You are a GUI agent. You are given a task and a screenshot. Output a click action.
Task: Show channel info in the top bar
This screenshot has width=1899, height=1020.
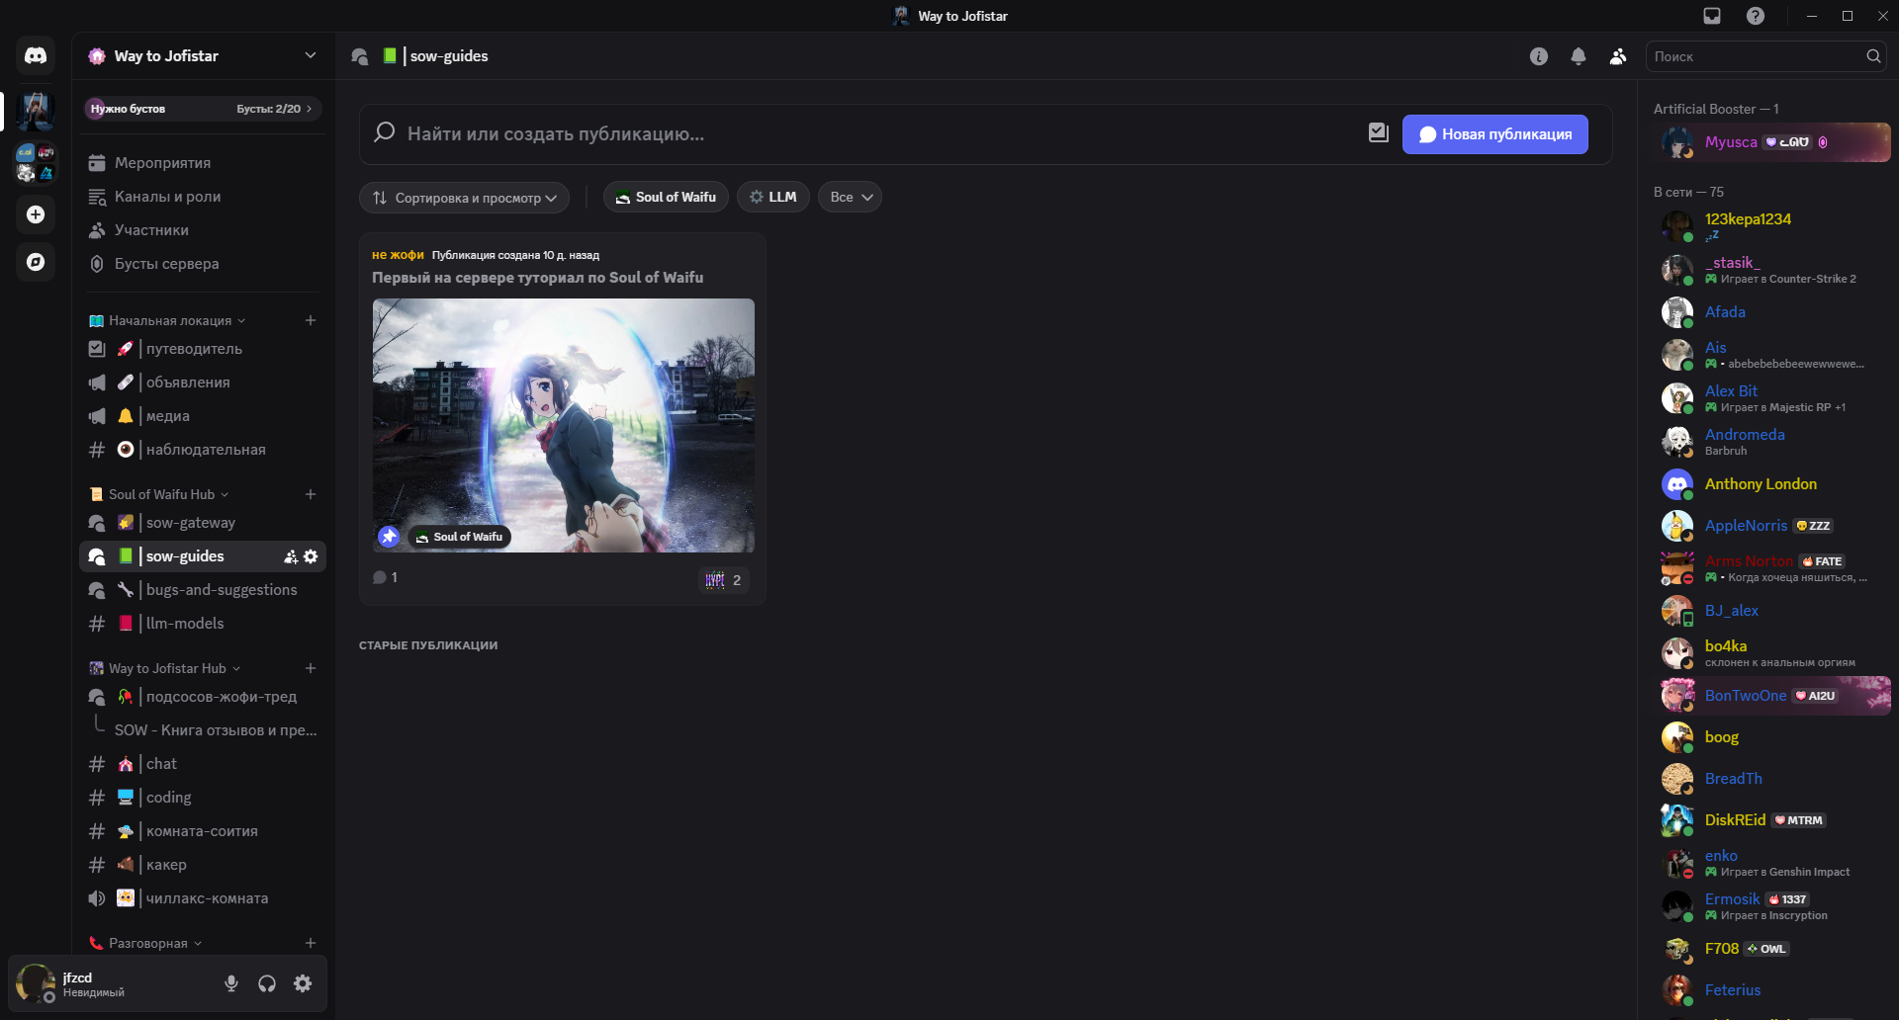pos(1539,56)
